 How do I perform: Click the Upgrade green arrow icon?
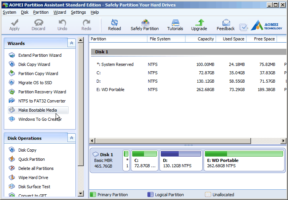tap(200, 22)
